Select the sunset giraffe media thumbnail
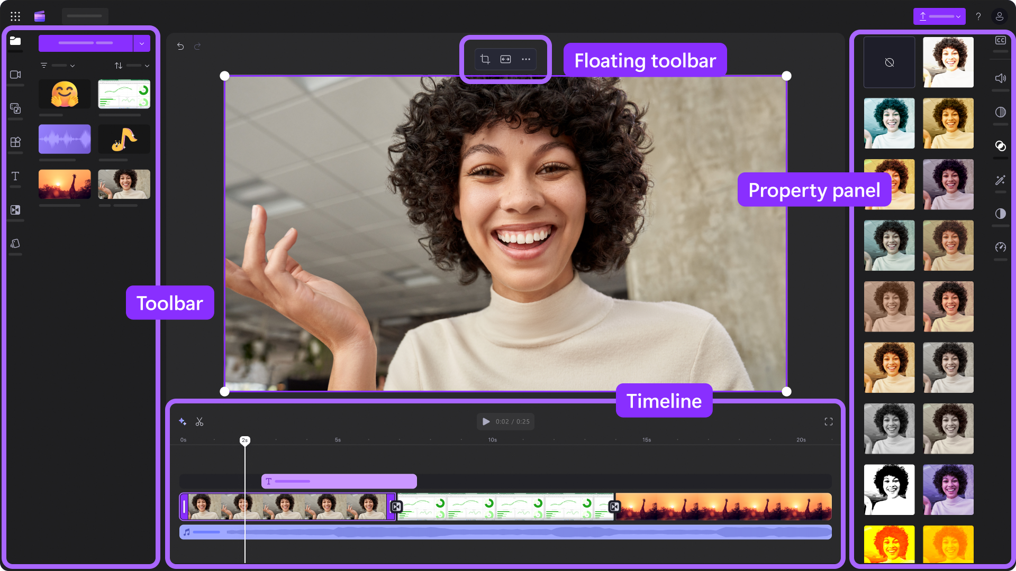The width and height of the screenshot is (1016, 571). point(65,184)
